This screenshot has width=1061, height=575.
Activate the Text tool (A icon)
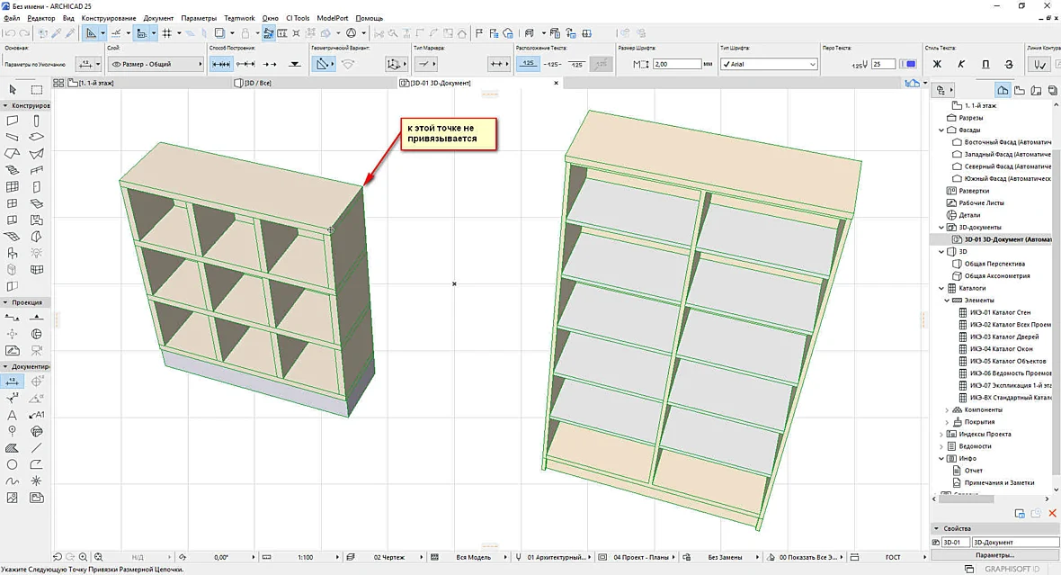pyautogui.click(x=13, y=415)
